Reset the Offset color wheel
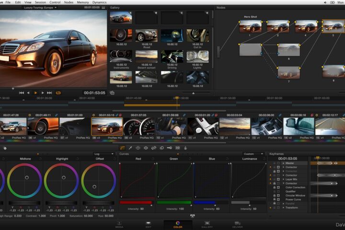Image resolution: width=345 pixels, height=230 pixels. tap(114, 159)
